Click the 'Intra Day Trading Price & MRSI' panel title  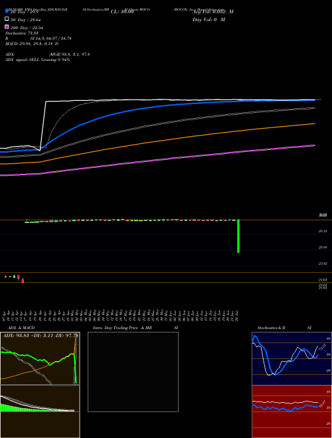click(135, 328)
